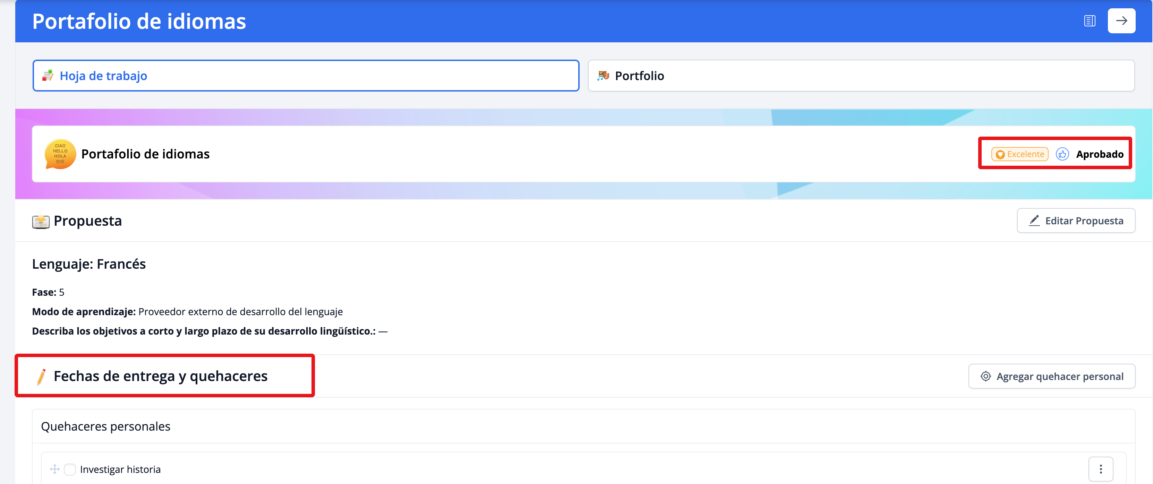Click the thumbs-up approval icon
The height and width of the screenshot is (484, 1153).
[x=1062, y=154]
